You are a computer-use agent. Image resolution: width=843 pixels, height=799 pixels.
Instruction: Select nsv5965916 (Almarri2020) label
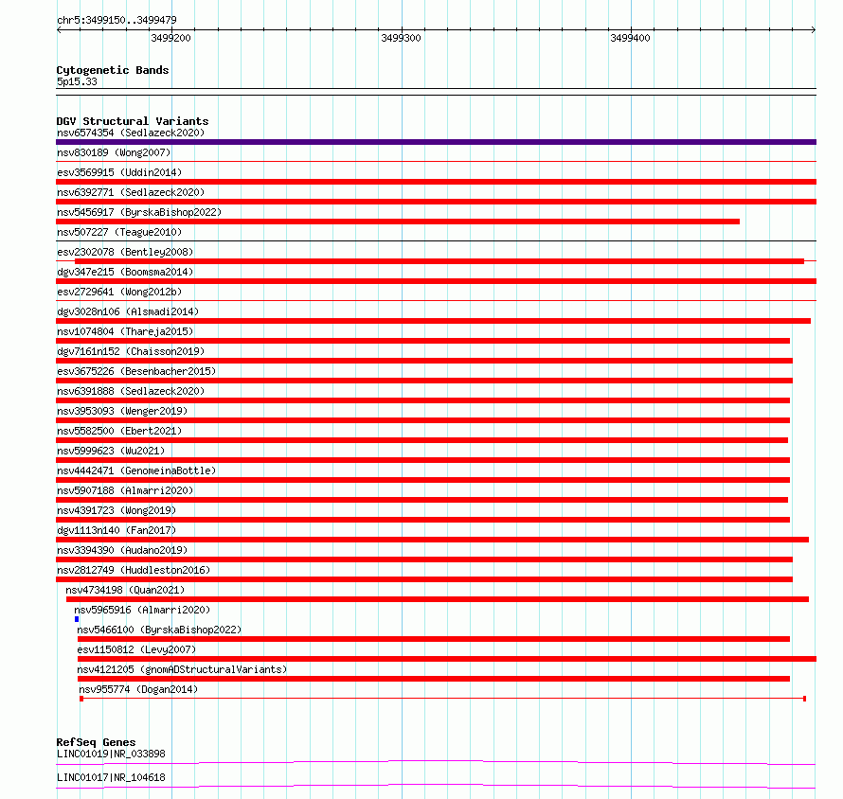point(142,610)
